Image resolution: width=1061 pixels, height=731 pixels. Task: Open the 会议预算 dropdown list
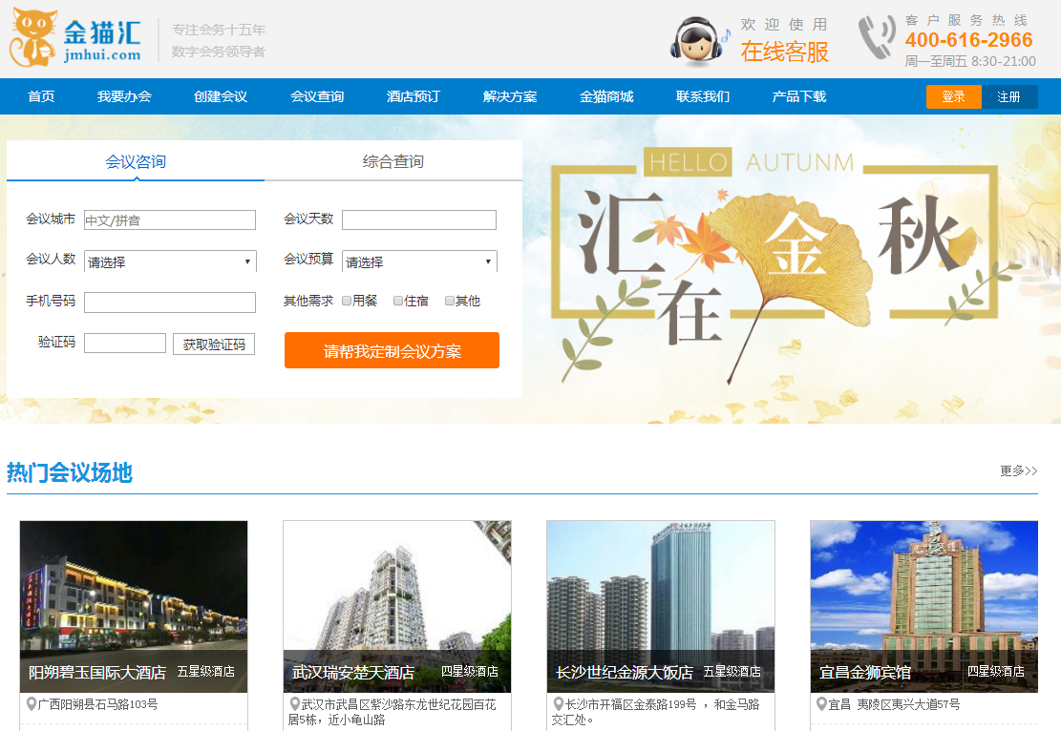[419, 261]
